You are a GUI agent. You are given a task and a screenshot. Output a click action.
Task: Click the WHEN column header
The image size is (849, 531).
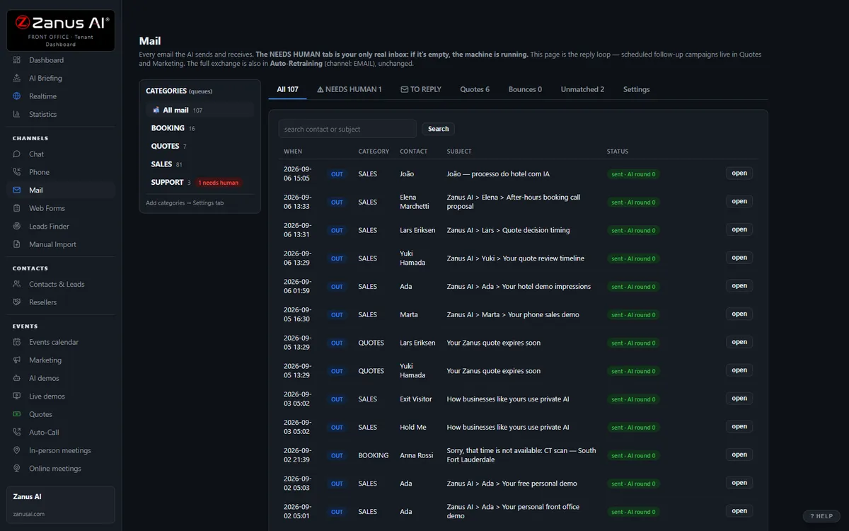click(293, 152)
